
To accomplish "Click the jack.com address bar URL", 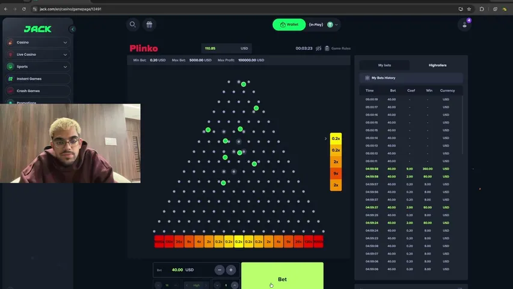I will tap(70, 9).
